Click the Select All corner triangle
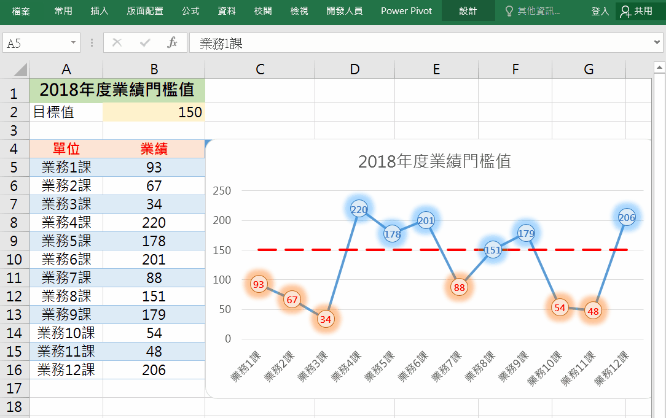This screenshot has width=666, height=418. (x=20, y=69)
